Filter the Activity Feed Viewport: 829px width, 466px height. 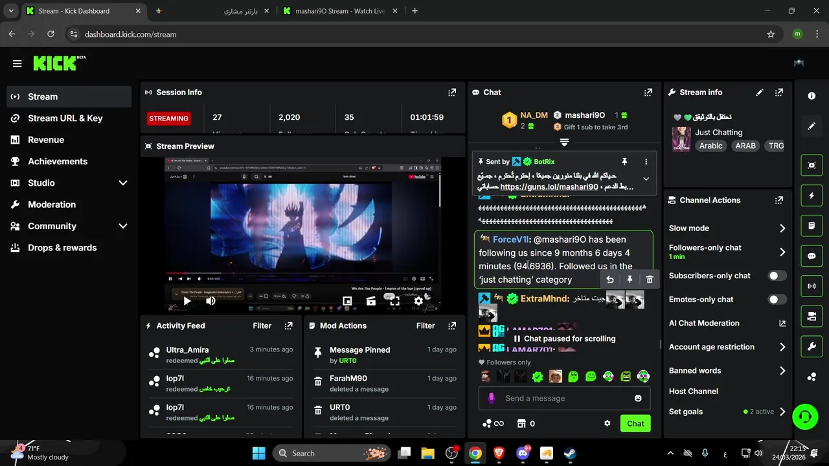[x=262, y=326]
